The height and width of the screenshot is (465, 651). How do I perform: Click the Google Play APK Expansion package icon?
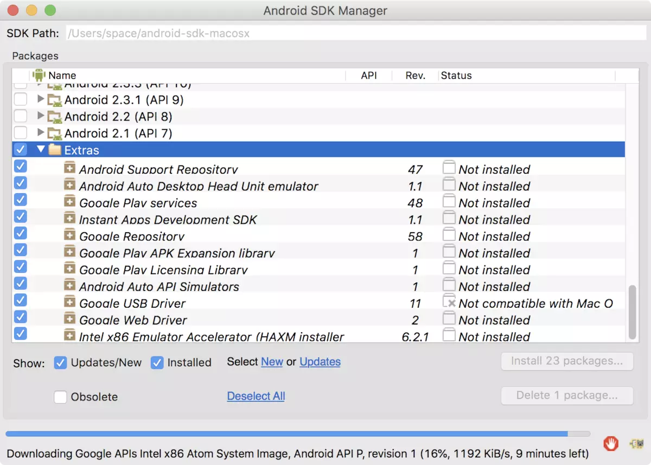[69, 251]
